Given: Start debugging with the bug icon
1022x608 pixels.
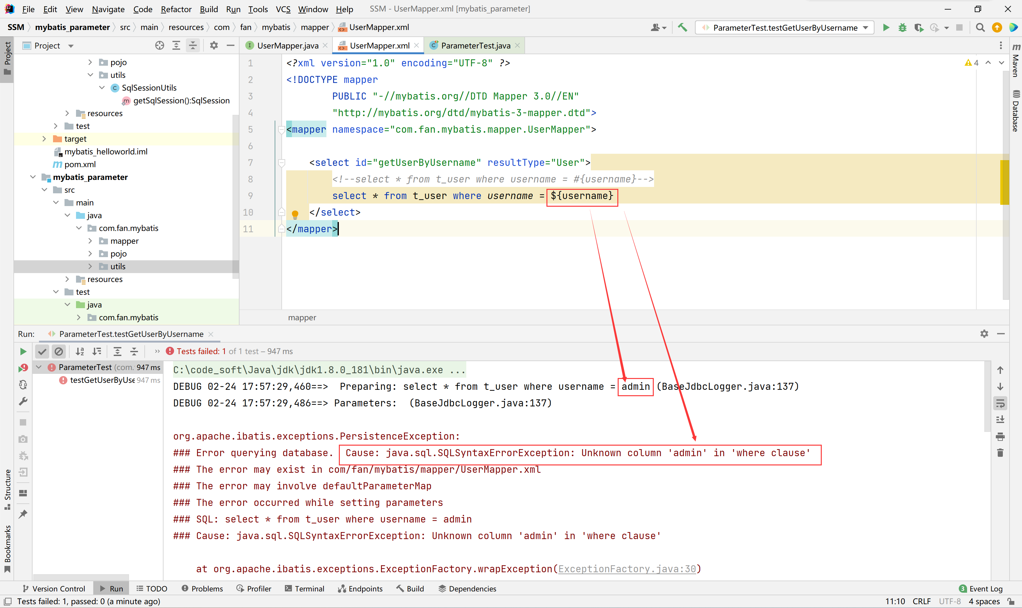Looking at the screenshot, I should point(902,27).
